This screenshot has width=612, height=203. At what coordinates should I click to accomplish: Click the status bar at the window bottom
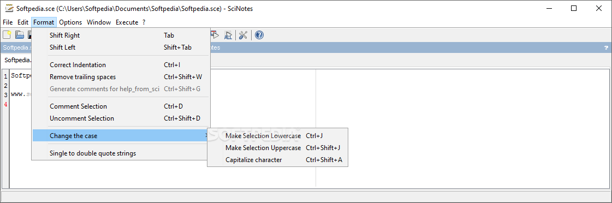point(306,196)
